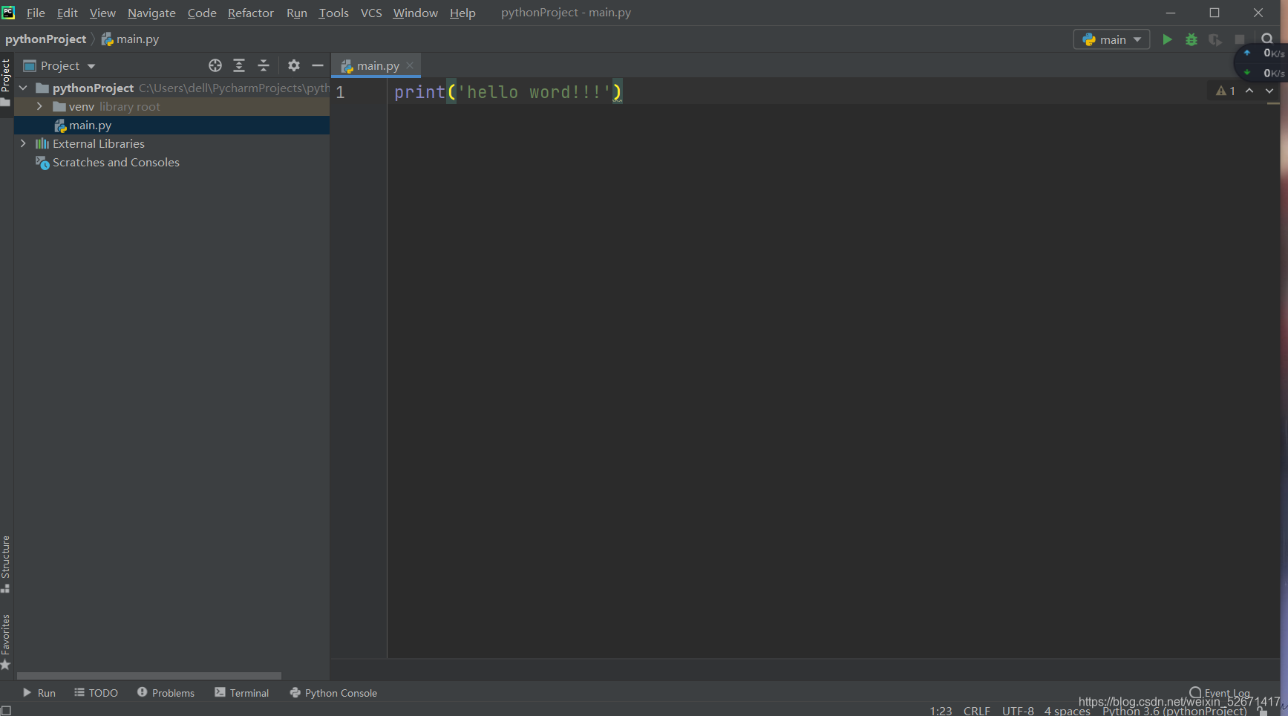The height and width of the screenshot is (716, 1288).
Task: Click the Project panel horizontal scrollbar
Action: coord(148,676)
